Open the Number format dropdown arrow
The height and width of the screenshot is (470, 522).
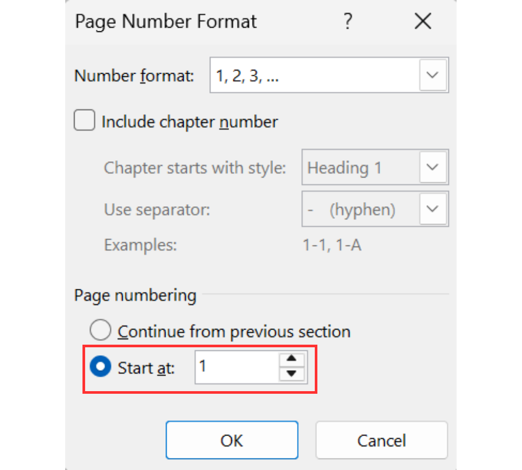pos(433,75)
